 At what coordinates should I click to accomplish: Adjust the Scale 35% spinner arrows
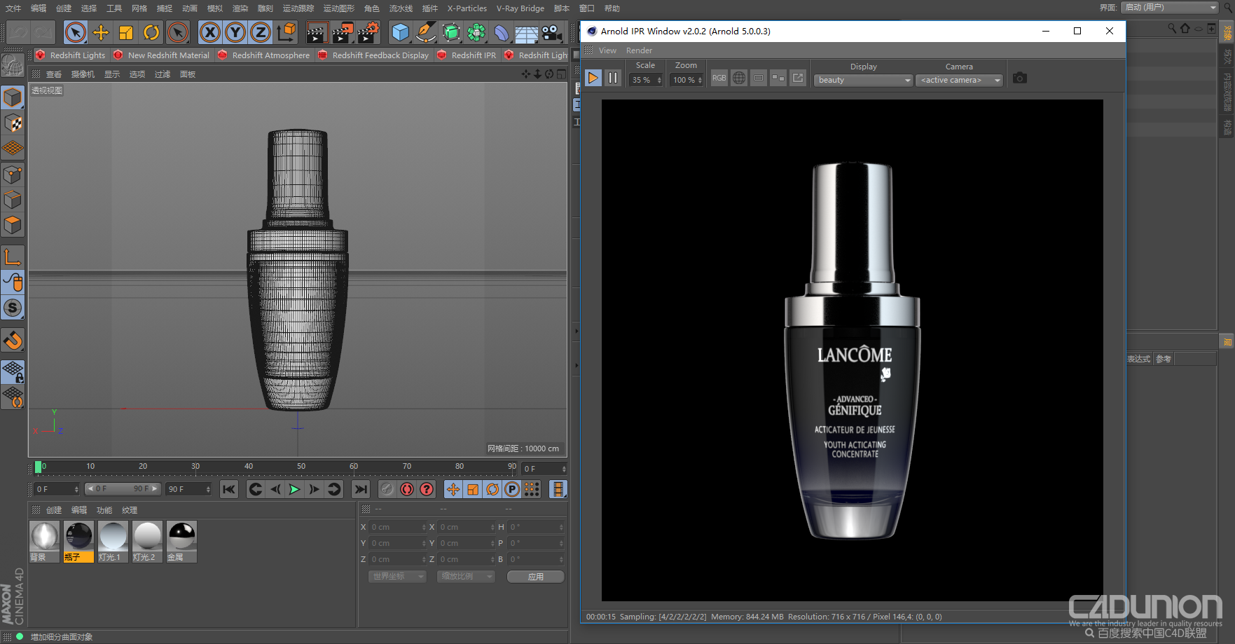pyautogui.click(x=659, y=80)
